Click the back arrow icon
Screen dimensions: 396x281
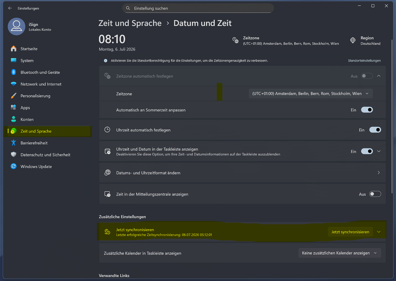(x=10, y=8)
